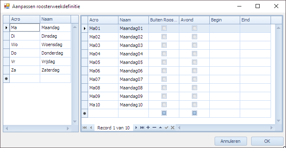Click the edit record triangle icon

click(x=160, y=128)
